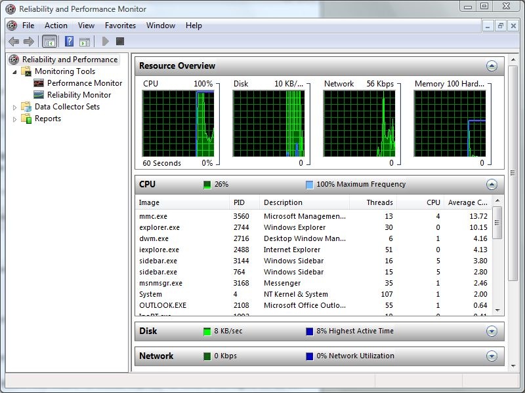Image resolution: width=525 pixels, height=393 pixels.
Task: Select the iexplore.exe process row
Action: coord(314,250)
